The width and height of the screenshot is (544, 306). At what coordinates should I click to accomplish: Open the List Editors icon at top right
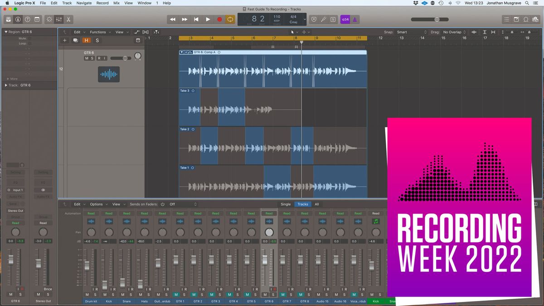(x=506, y=19)
